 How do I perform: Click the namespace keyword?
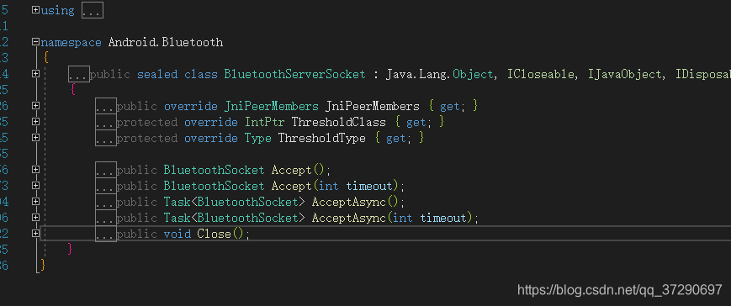tap(71, 42)
